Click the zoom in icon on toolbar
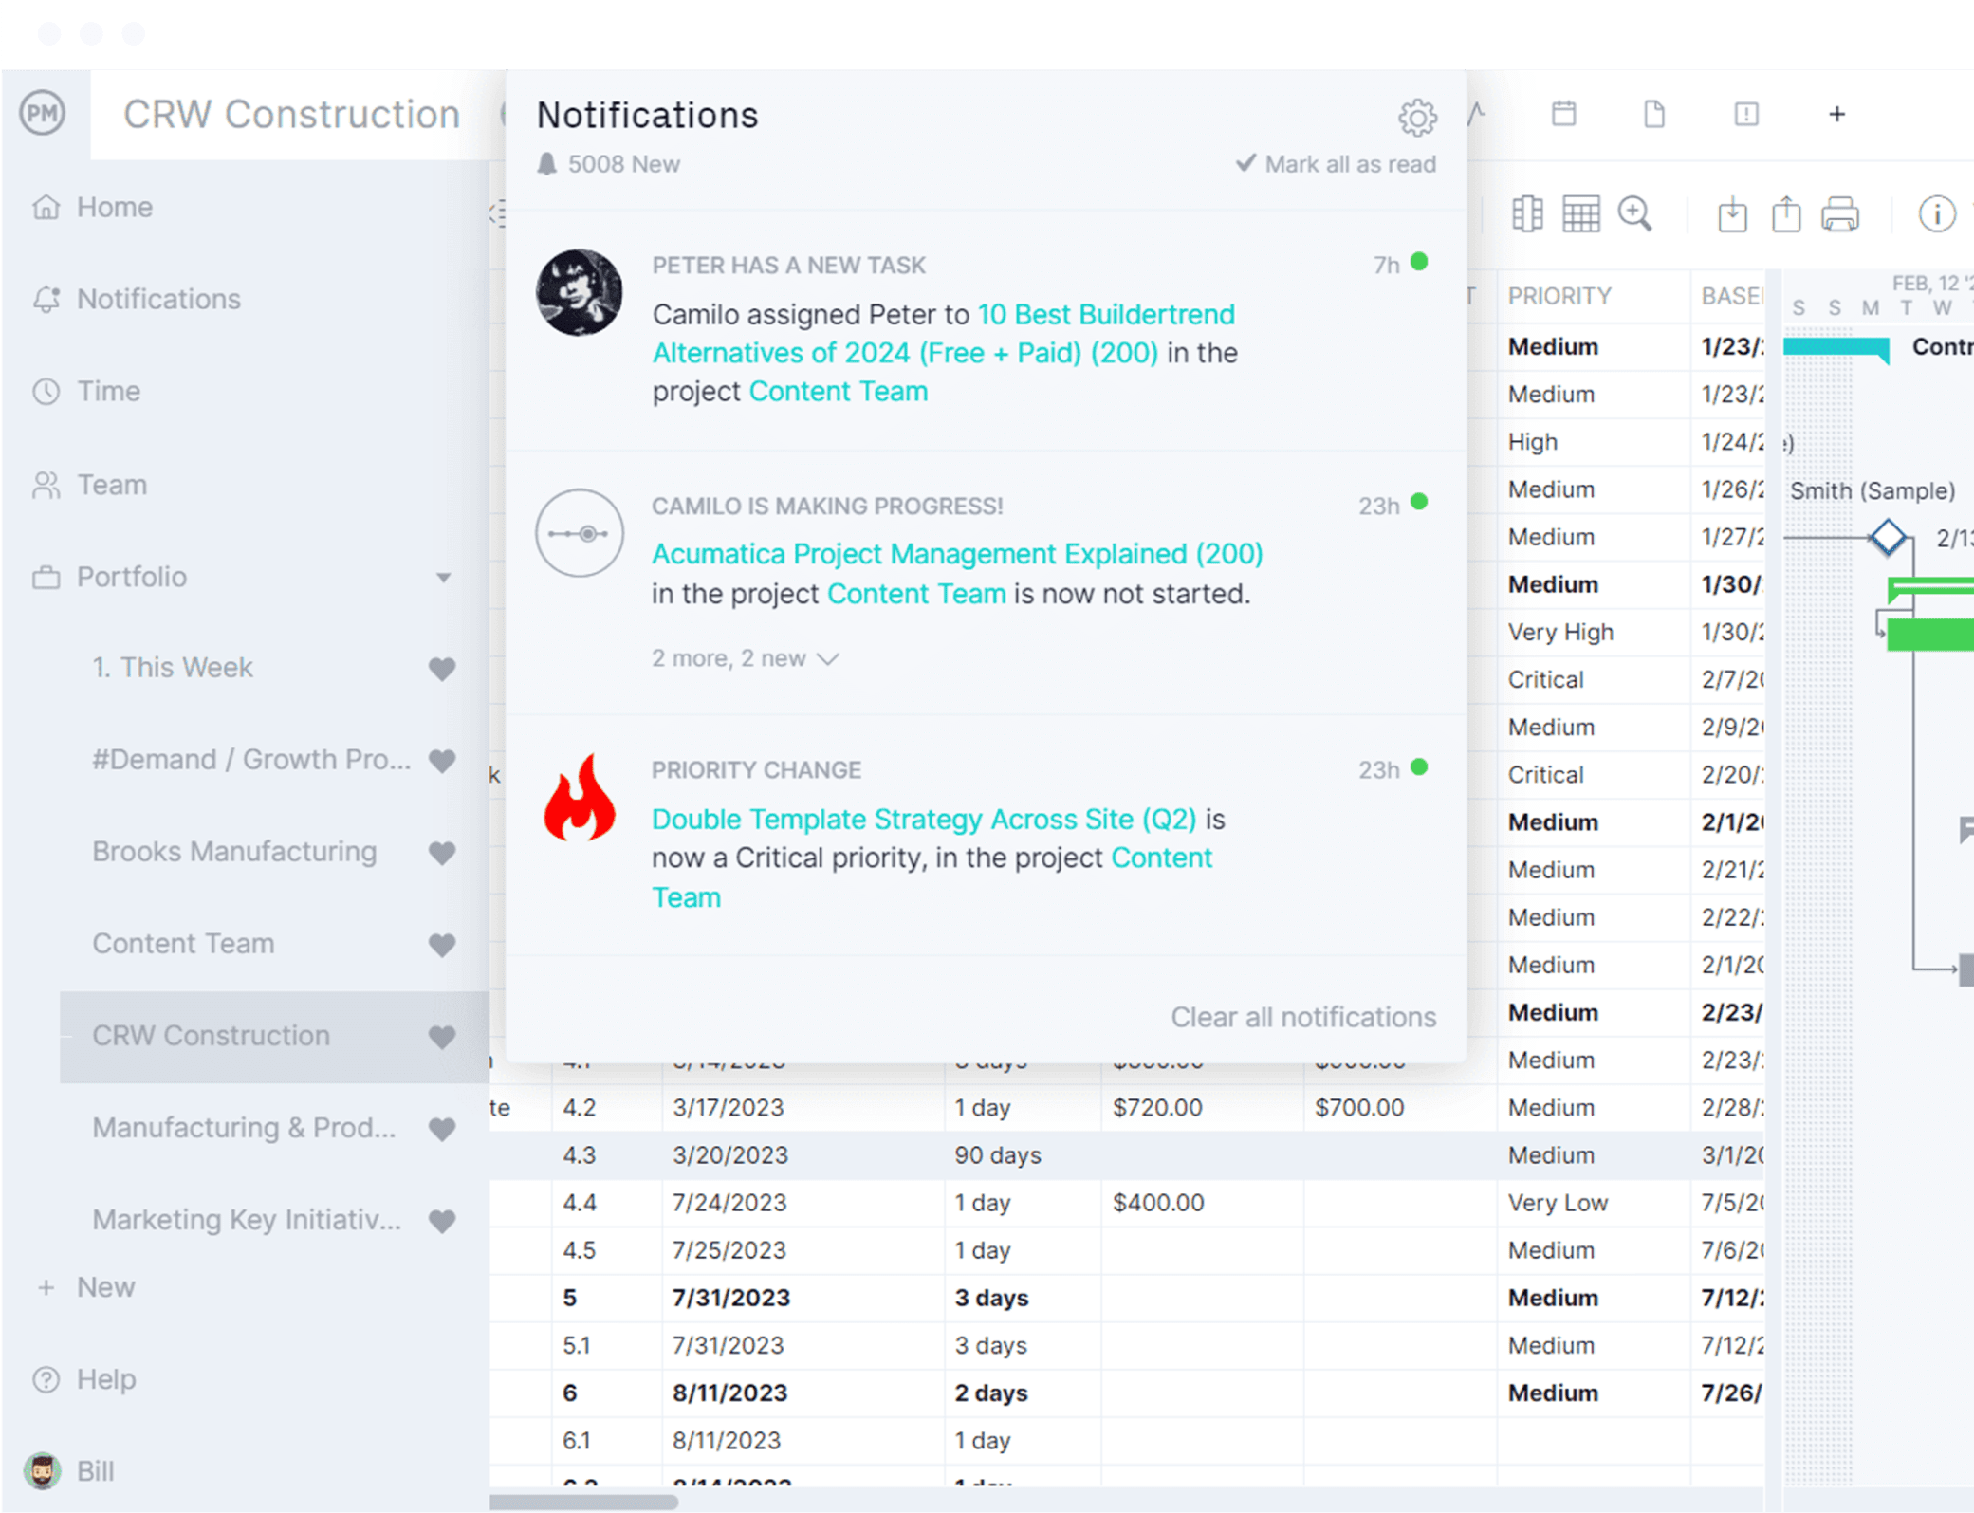1974x1513 pixels. tap(1633, 214)
